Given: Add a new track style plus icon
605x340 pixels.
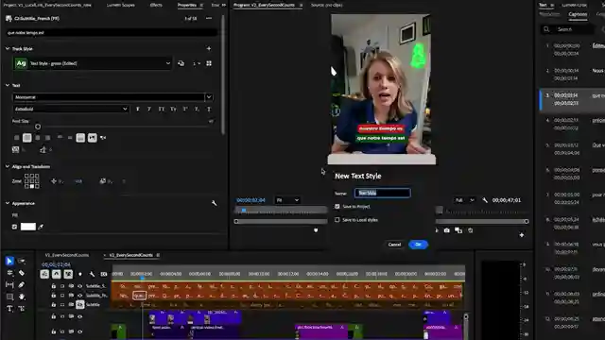Looking at the screenshot, I should (209, 48).
